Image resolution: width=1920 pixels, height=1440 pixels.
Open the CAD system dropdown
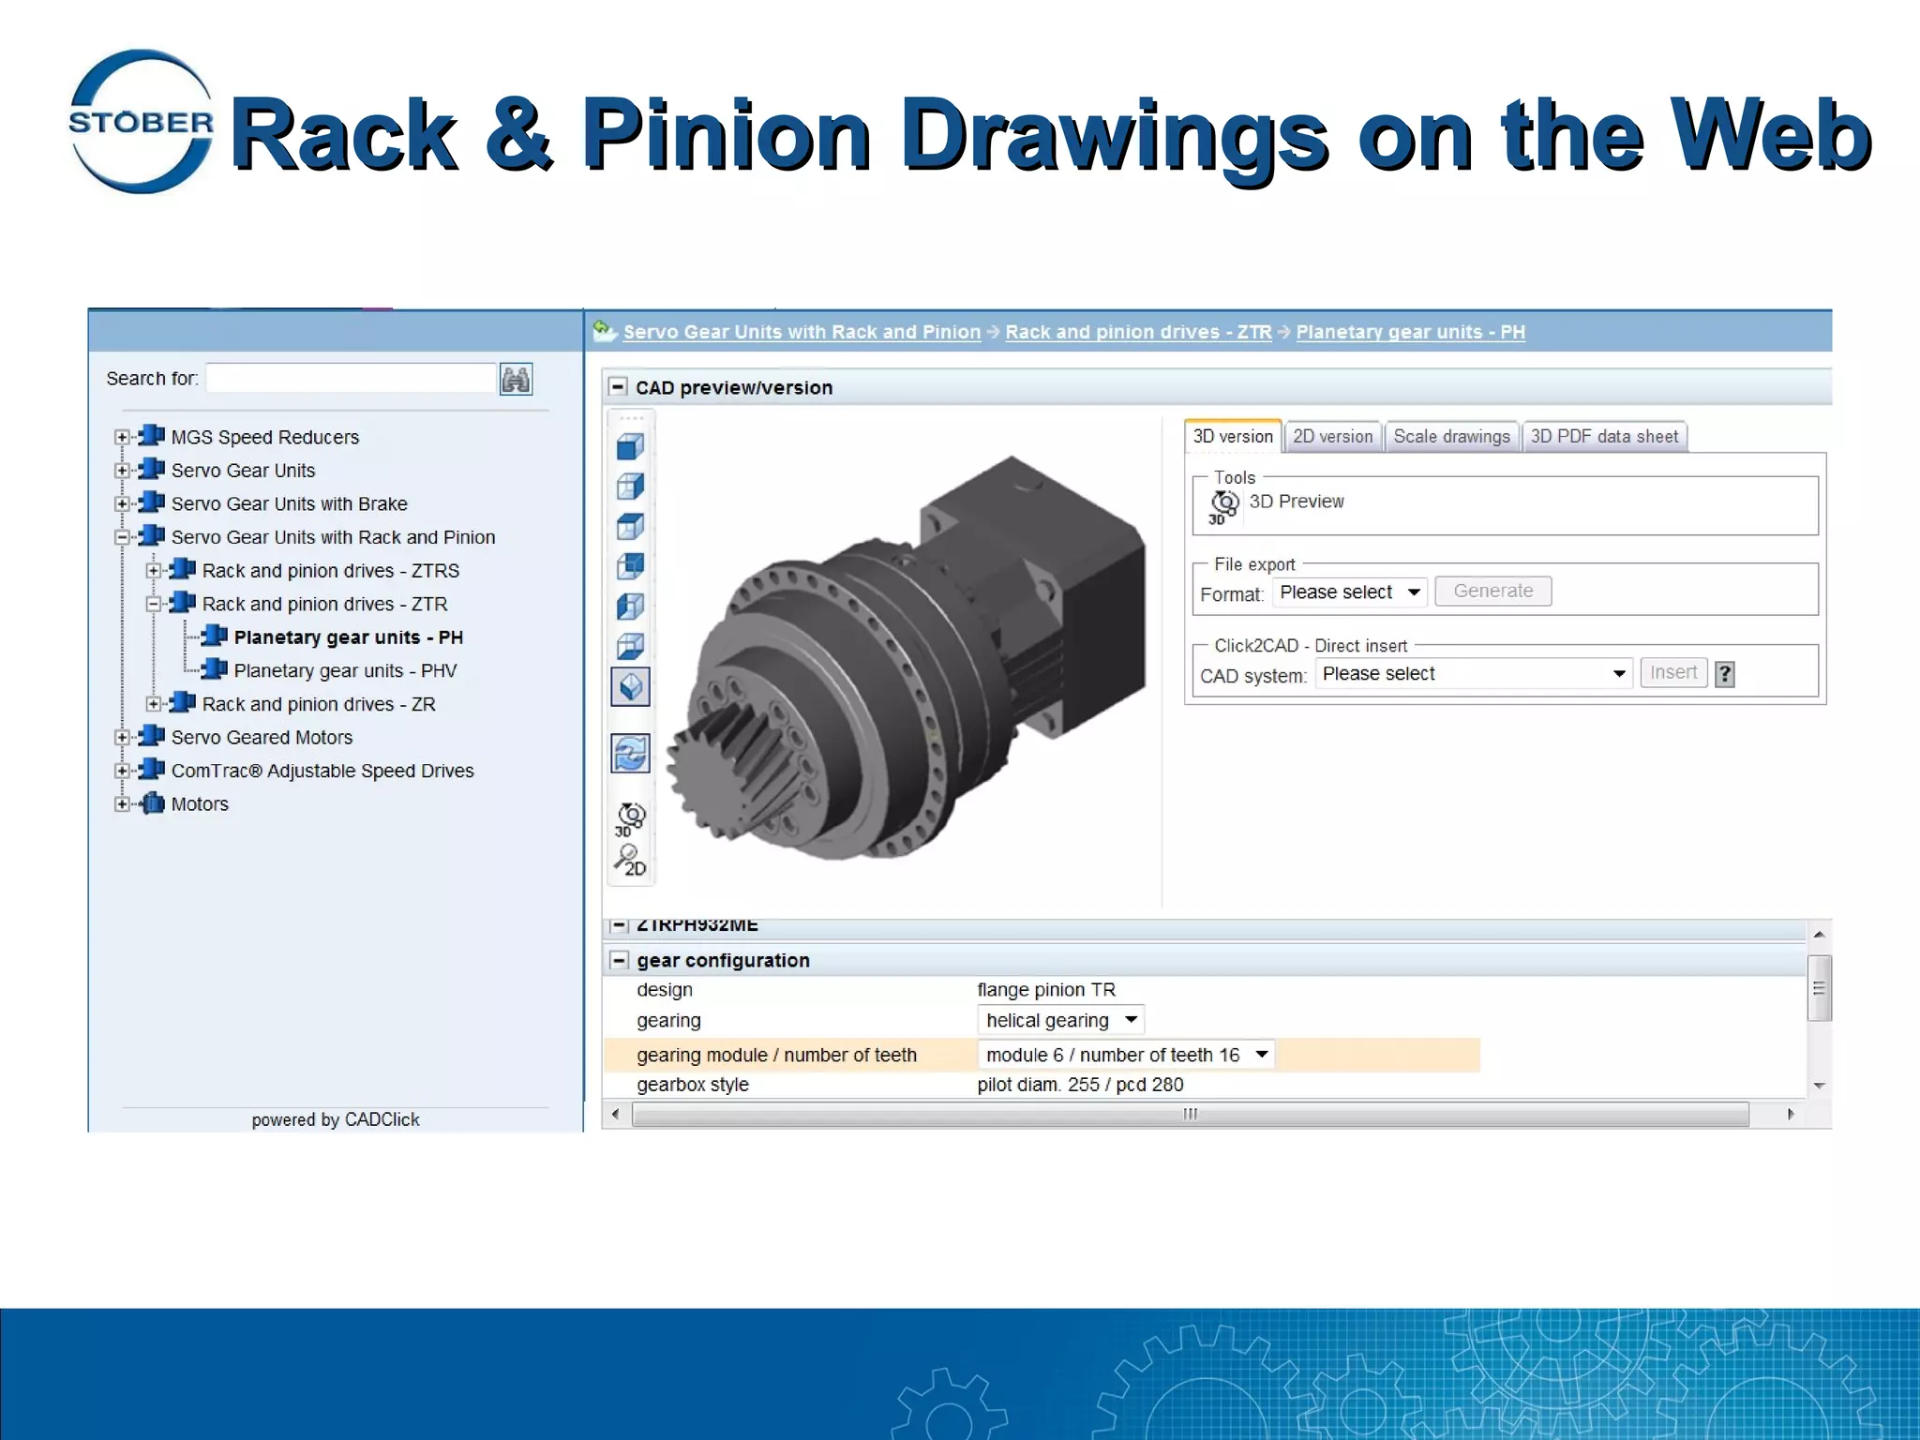tap(1474, 674)
